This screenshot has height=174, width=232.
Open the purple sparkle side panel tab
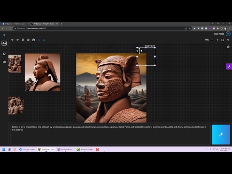point(229,67)
